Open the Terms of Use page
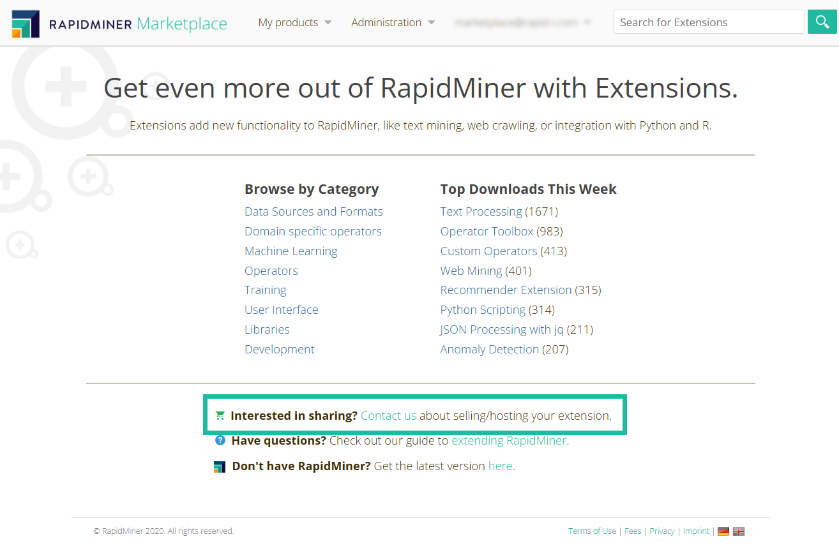This screenshot has width=839, height=555. click(x=591, y=531)
